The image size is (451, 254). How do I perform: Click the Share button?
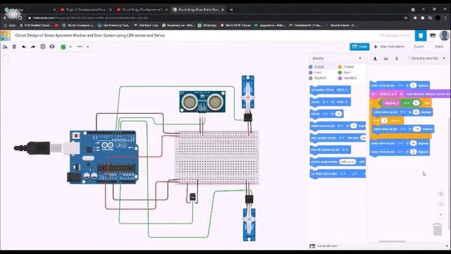pos(439,47)
